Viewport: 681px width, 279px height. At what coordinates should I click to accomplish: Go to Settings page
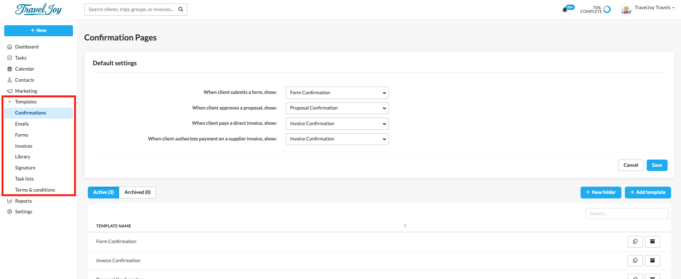pyautogui.click(x=24, y=212)
